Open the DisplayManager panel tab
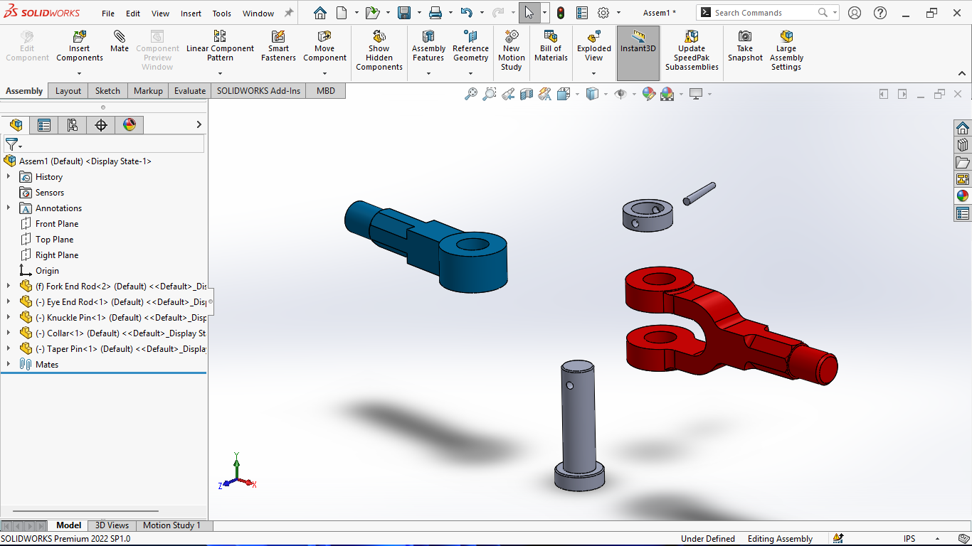 [x=129, y=125]
